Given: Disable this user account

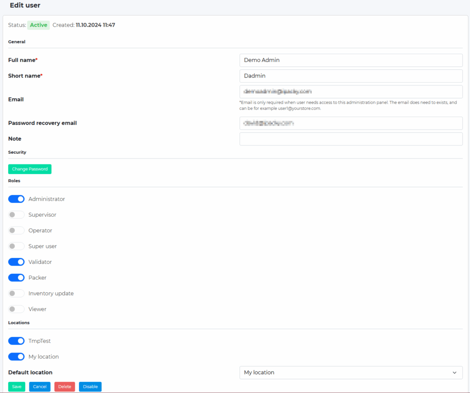Looking at the screenshot, I should click(90, 387).
